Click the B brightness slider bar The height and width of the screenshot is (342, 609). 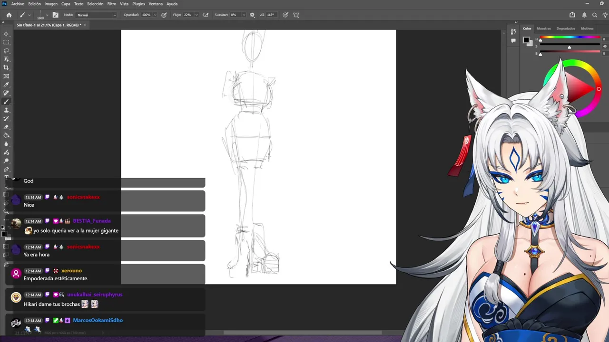click(569, 52)
